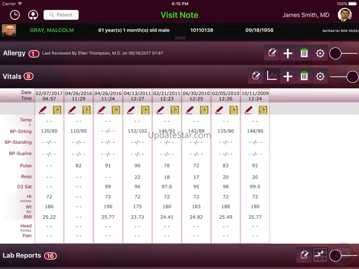Image resolution: width=359 pixels, height=269 pixels.
Task: Tap the Vitals count badge 8
Action: point(29,76)
